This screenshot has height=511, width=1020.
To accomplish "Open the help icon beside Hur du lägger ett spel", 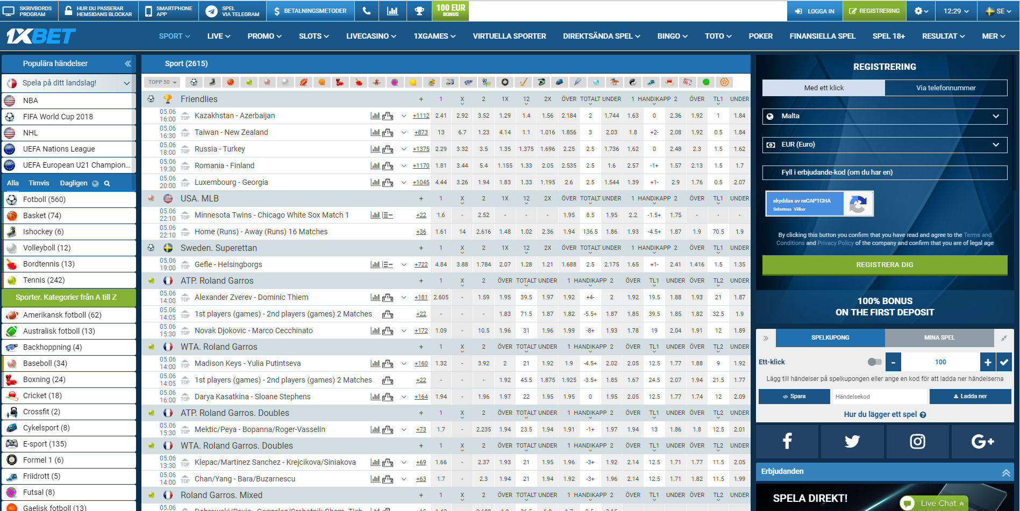I will (x=923, y=415).
